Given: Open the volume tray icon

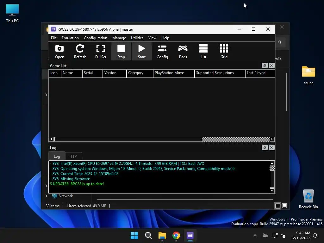Looking at the screenshot, I should [x=283, y=235].
